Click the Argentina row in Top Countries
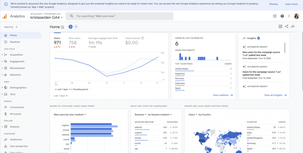Image resolution: width=303 pixels, height=153 pixels. click(x=203, y=74)
